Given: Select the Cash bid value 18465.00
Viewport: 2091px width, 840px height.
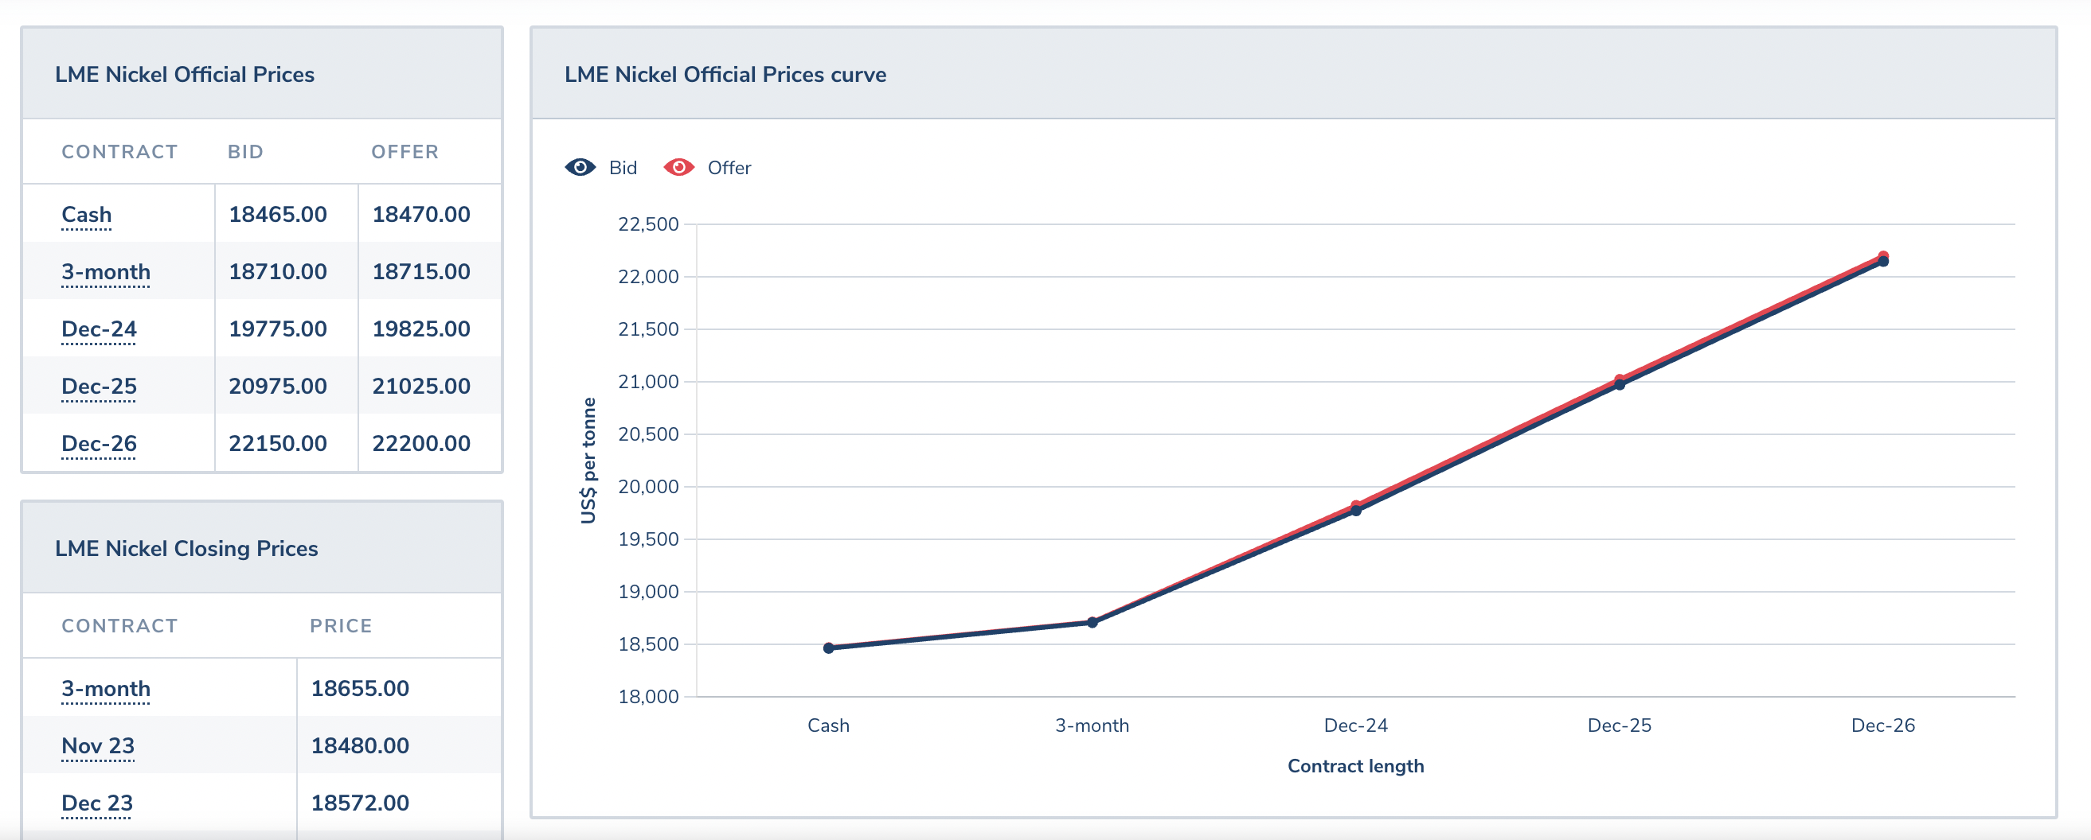Looking at the screenshot, I should coord(278,214).
